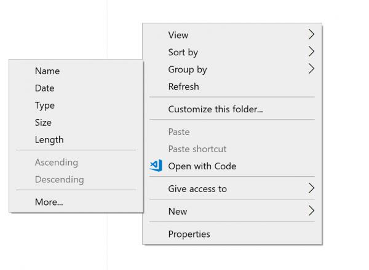Expand the Group by submenu arrow

pyautogui.click(x=311, y=69)
